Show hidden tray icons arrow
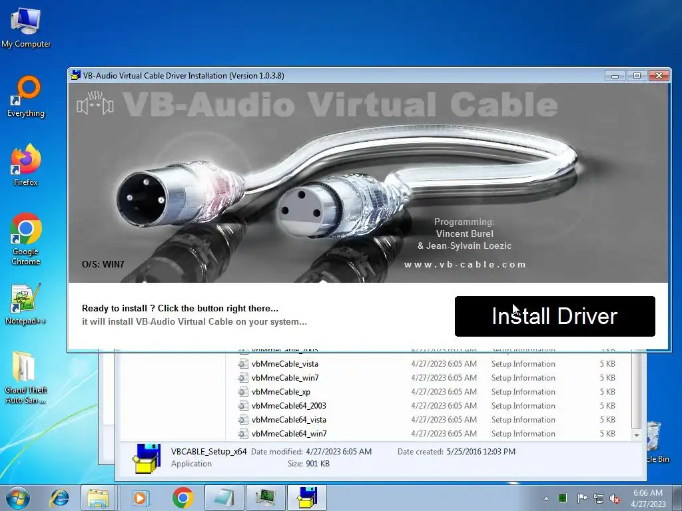This screenshot has width=682, height=511. coord(546,498)
